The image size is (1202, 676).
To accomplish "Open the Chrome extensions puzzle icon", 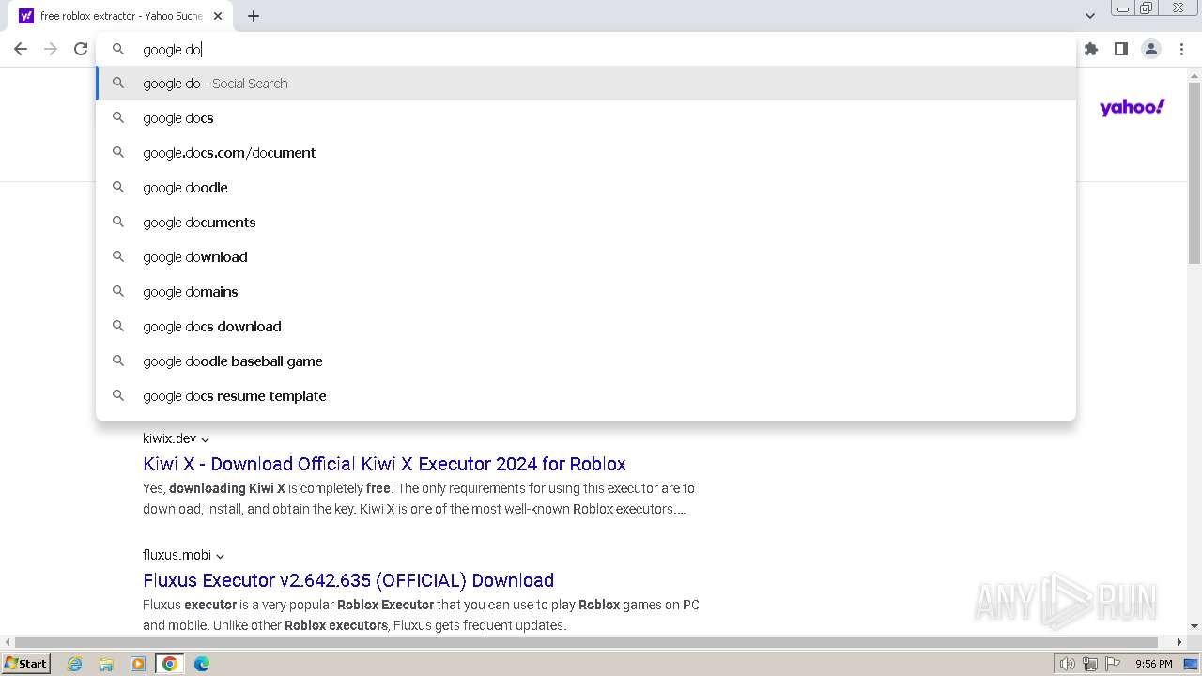I will 1091,49.
